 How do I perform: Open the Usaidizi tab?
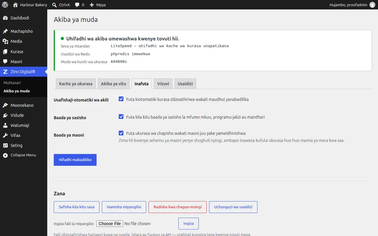pos(185,84)
